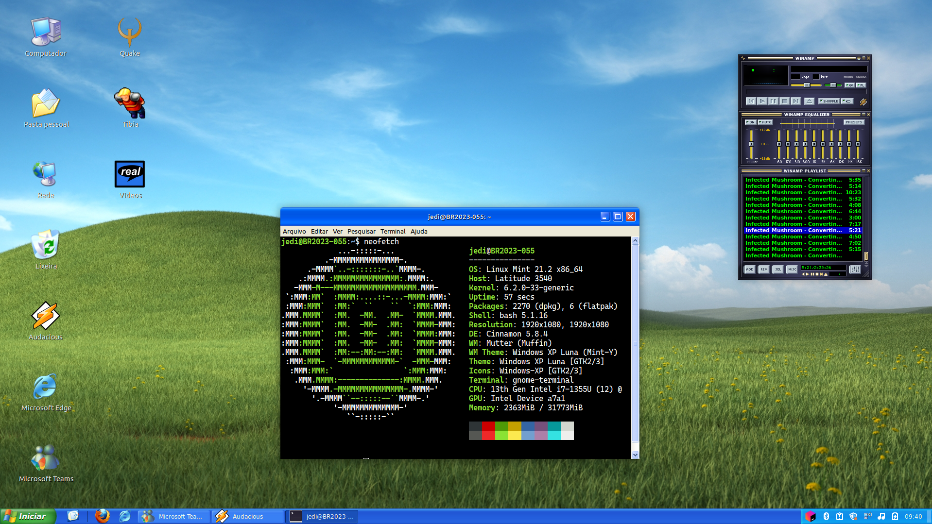The height and width of the screenshot is (524, 932).
Task: Toggle the EQ window button in Winamp
Action: [x=849, y=85]
